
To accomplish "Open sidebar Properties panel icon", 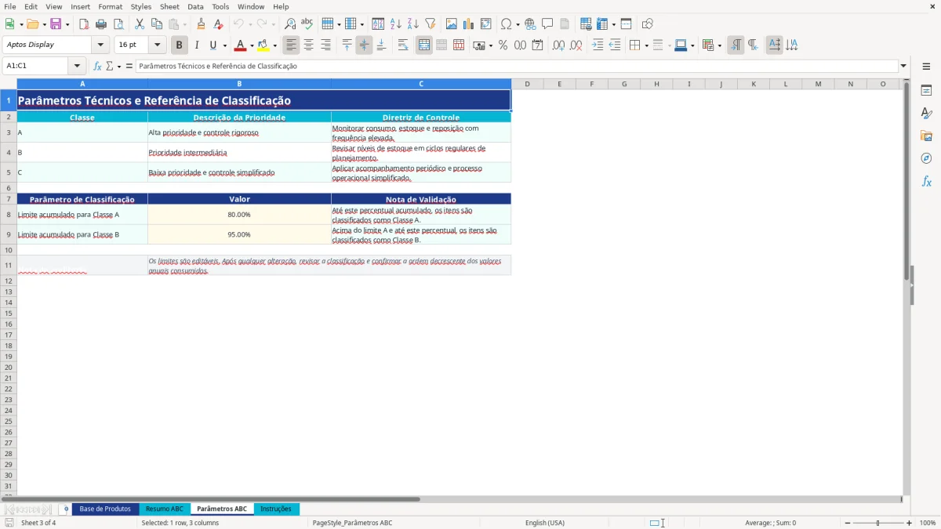I will 926,91.
